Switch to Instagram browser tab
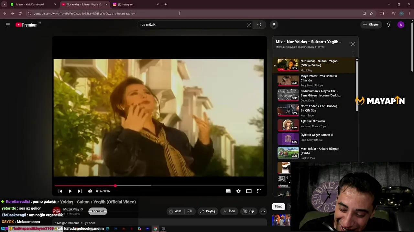414x232 pixels. pyautogui.click(x=136, y=5)
